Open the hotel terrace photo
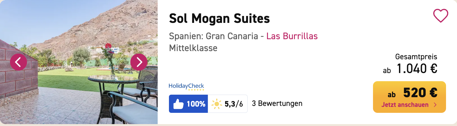Screen dimensions: 457x126 tap(78, 94)
